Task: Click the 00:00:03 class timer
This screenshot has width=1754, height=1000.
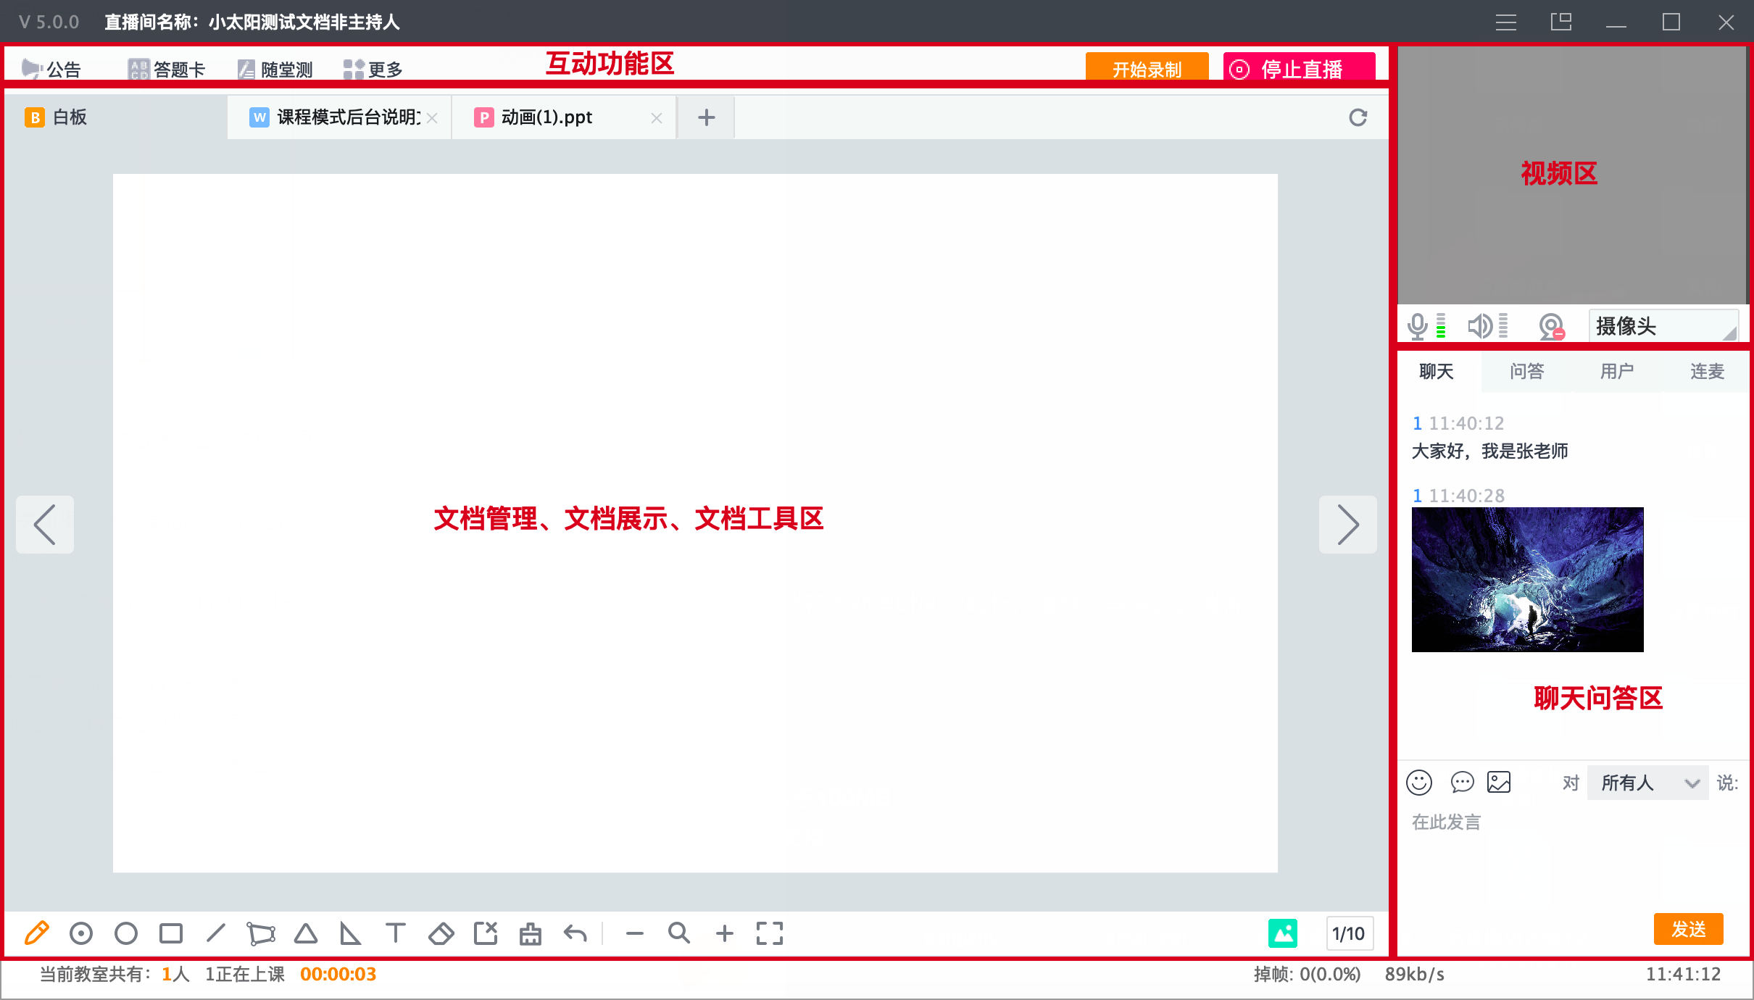Action: point(338,974)
